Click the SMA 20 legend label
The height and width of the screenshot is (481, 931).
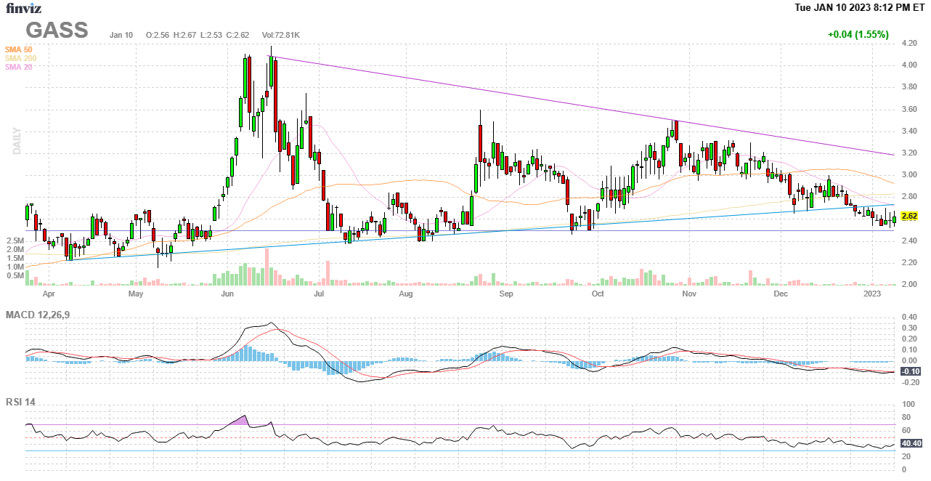point(18,67)
